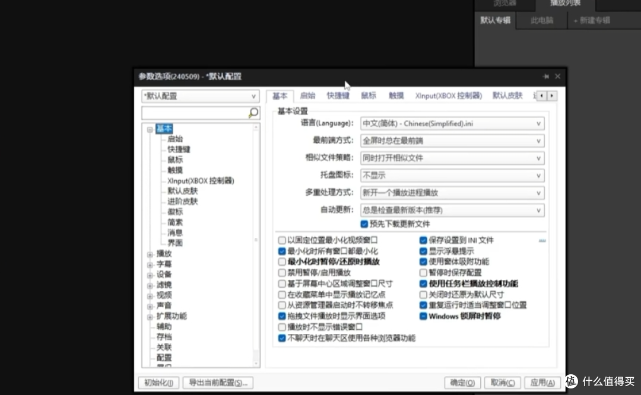Expand the 视频 tree node
641x395 pixels.
coord(150,296)
